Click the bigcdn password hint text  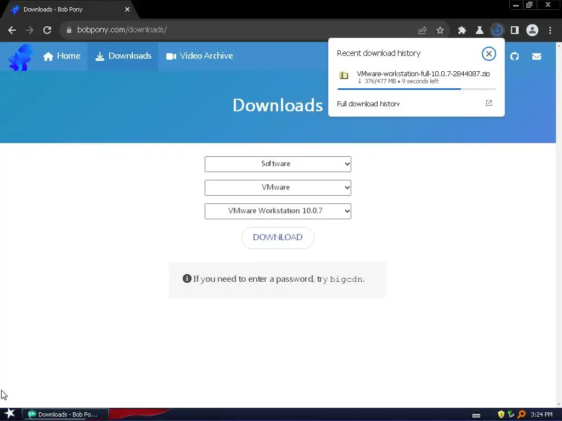tap(346, 279)
